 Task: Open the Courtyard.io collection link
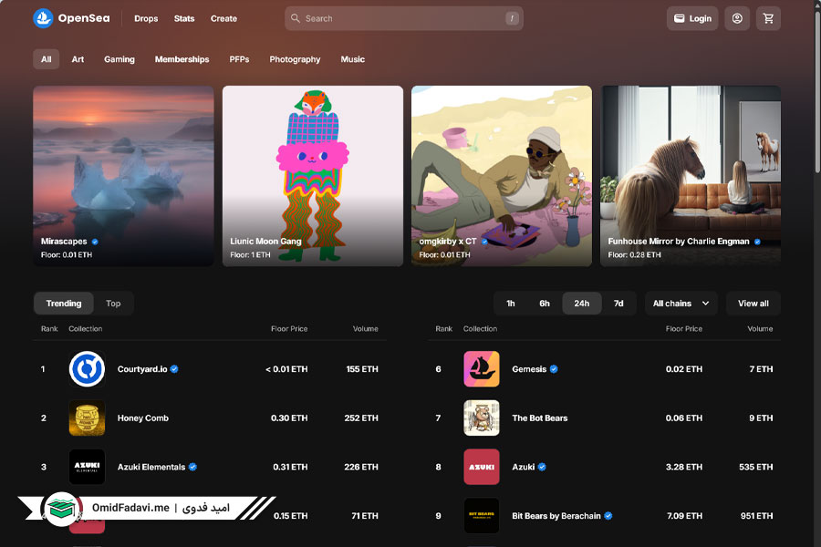tap(142, 369)
